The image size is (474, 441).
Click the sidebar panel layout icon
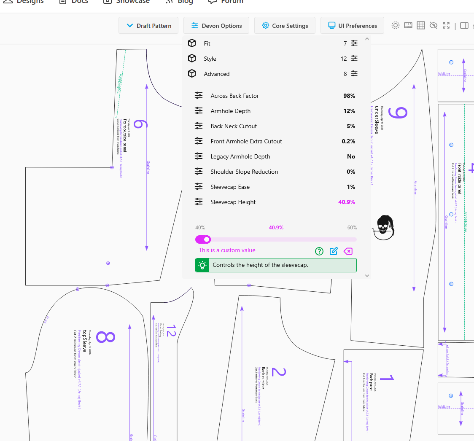464,26
